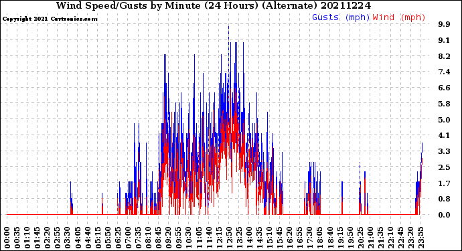Click the 'Wind (mph)' legend label

(x=399, y=17)
